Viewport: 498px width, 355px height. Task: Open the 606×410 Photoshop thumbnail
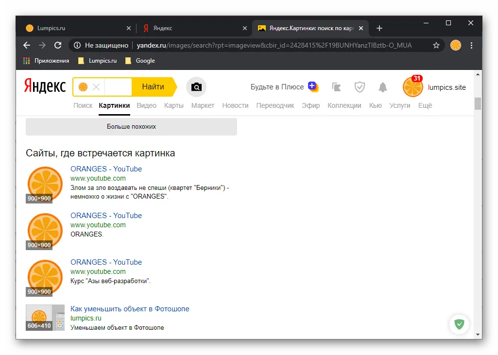click(x=45, y=318)
